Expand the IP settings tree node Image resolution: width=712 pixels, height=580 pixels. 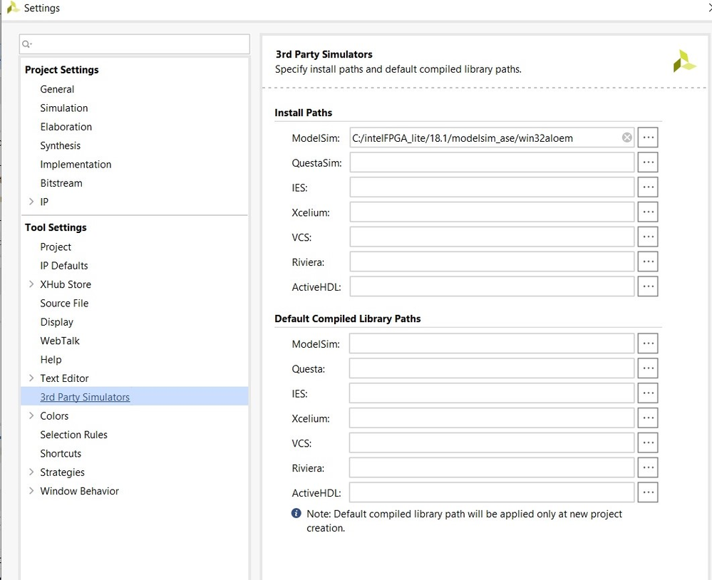(31, 202)
